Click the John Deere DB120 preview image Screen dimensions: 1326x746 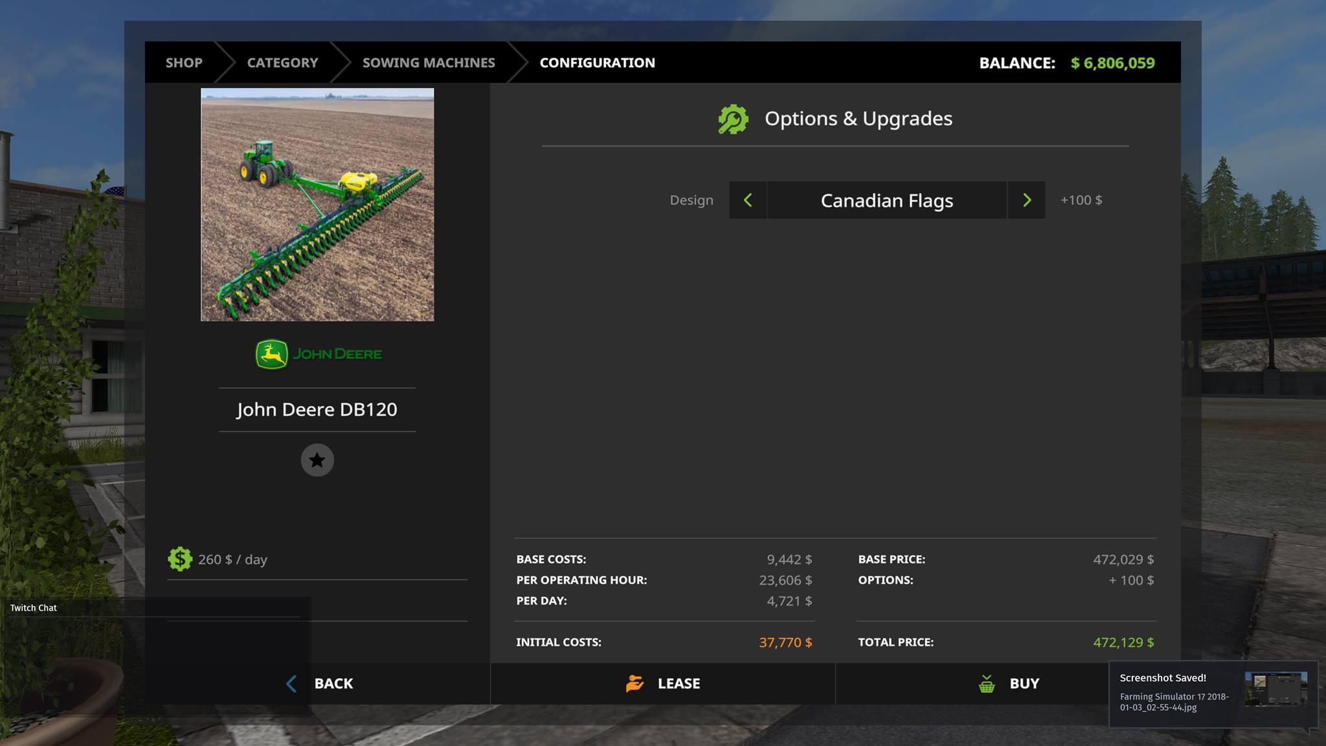[x=317, y=205]
